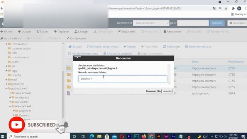Click the browser back arrow
247x139 pixels.
point(2,8)
